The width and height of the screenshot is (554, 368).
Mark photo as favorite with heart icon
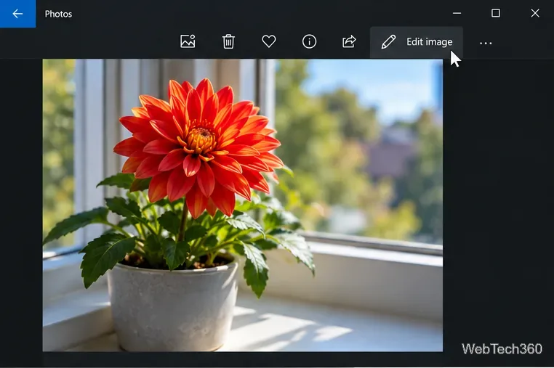[269, 41]
